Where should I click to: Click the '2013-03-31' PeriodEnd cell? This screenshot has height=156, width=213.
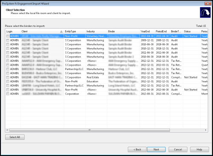click(x=162, y=65)
